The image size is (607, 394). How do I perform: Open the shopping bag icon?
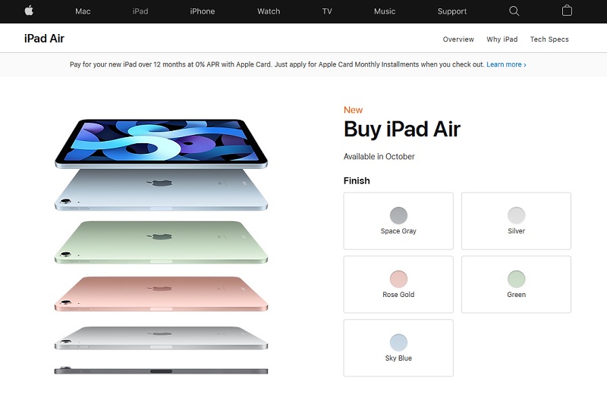[567, 11]
